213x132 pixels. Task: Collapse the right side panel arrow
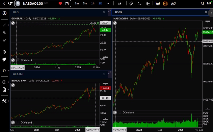[211, 13]
